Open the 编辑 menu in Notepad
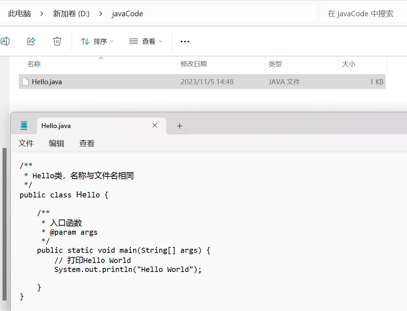Viewport: 407px width, 311px height. (x=56, y=144)
